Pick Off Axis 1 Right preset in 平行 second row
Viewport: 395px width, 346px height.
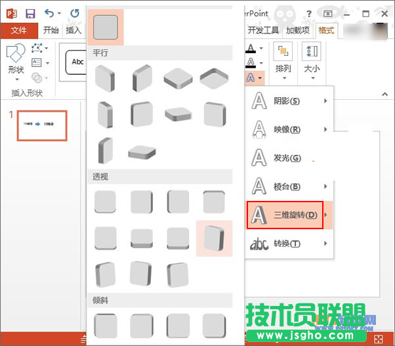click(142, 114)
